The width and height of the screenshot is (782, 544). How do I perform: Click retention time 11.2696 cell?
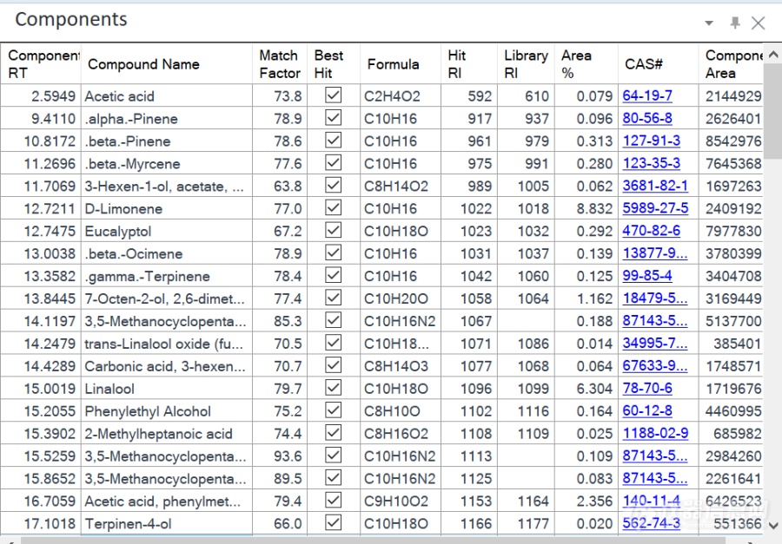[x=41, y=163]
